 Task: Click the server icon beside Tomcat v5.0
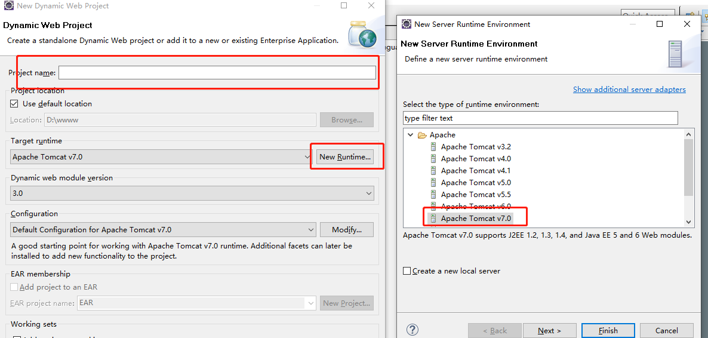pyautogui.click(x=433, y=183)
